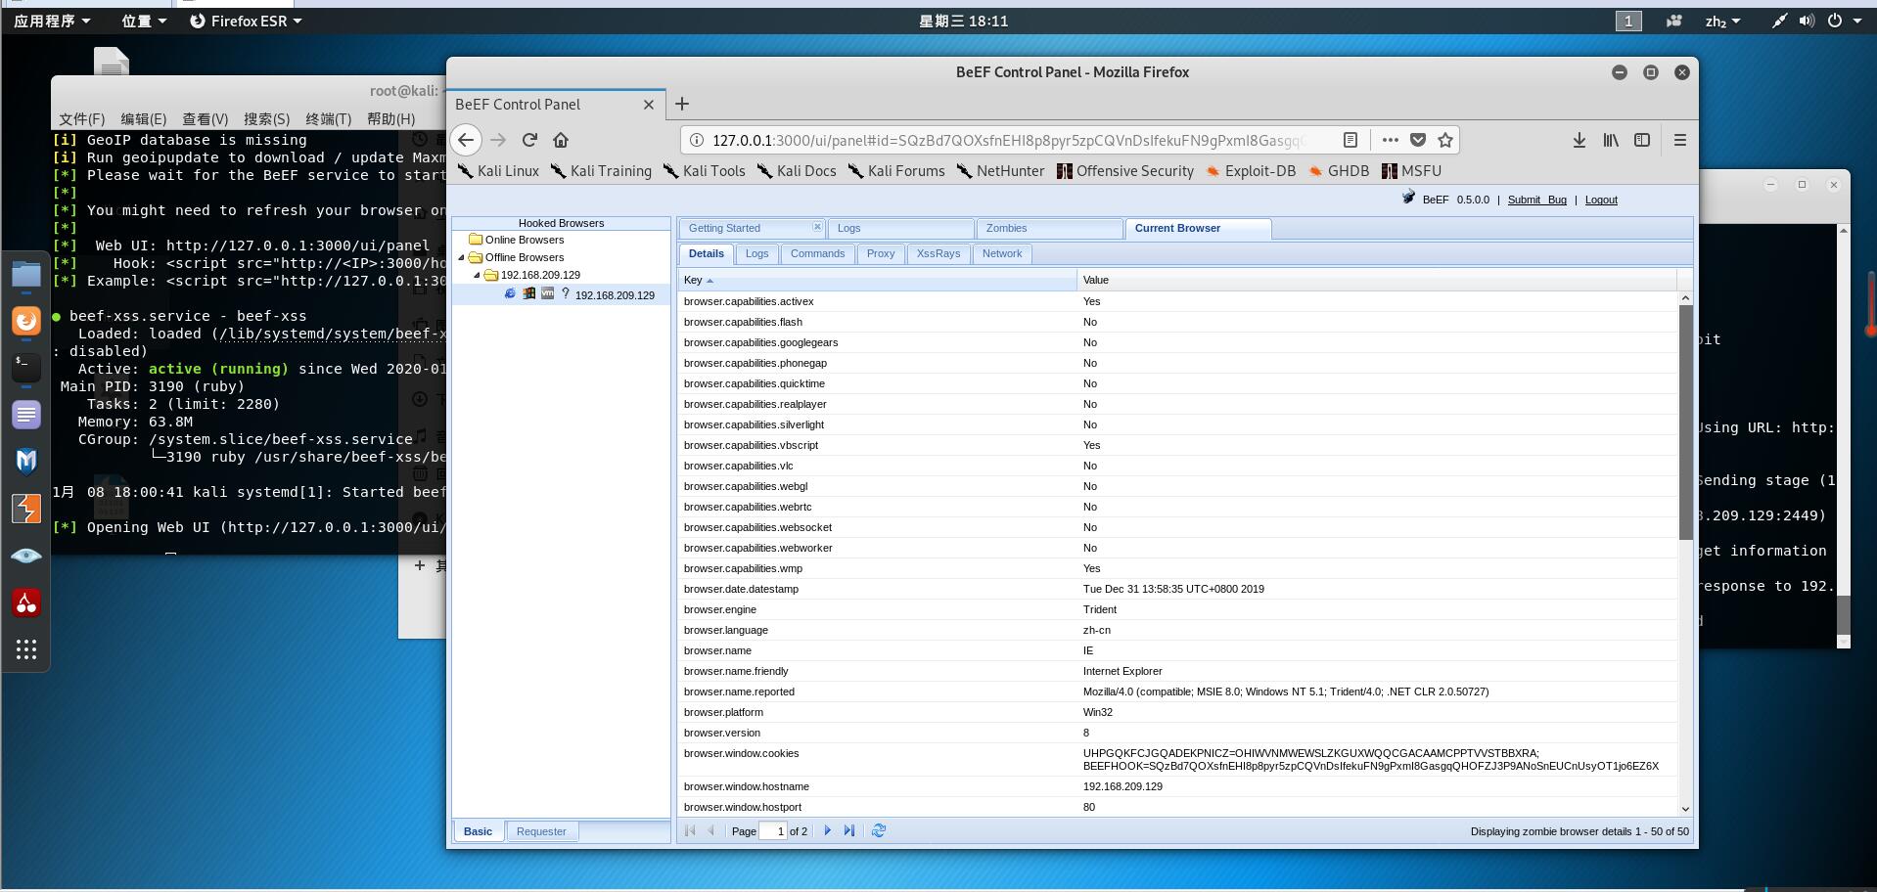Open the Kali Tools bookmark
This screenshot has height=892, width=1877.
[704, 170]
